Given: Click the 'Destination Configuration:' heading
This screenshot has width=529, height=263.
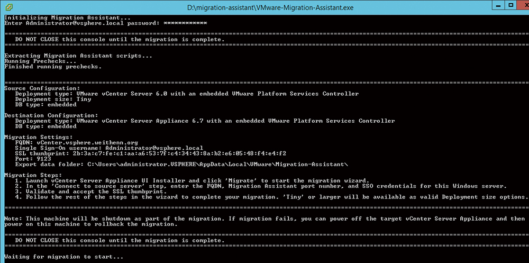Looking at the screenshot, I should [x=51, y=115].
